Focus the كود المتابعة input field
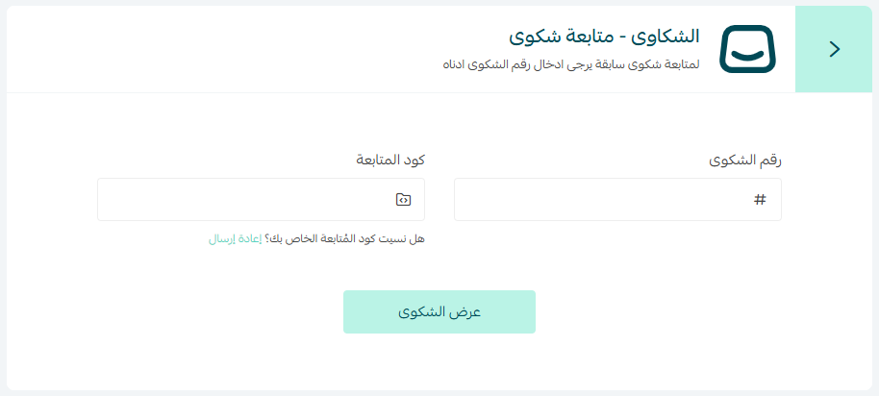 (240, 199)
